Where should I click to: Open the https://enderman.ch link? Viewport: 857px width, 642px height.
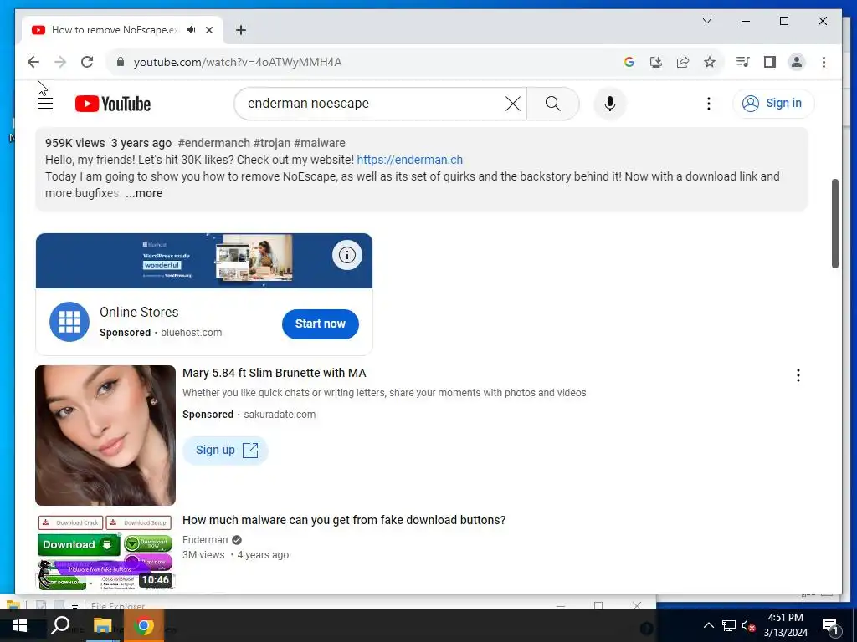pyautogui.click(x=410, y=160)
